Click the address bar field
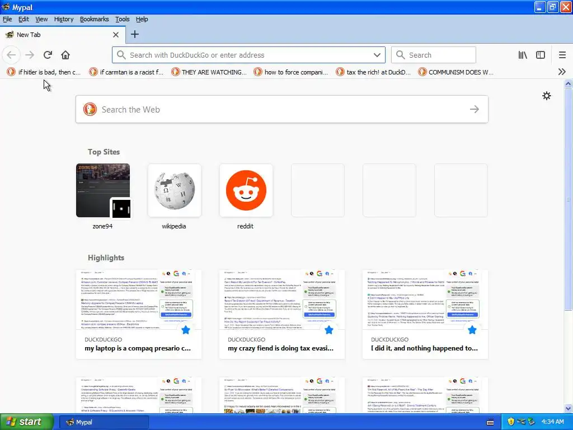This screenshot has height=430, width=573. point(248,55)
